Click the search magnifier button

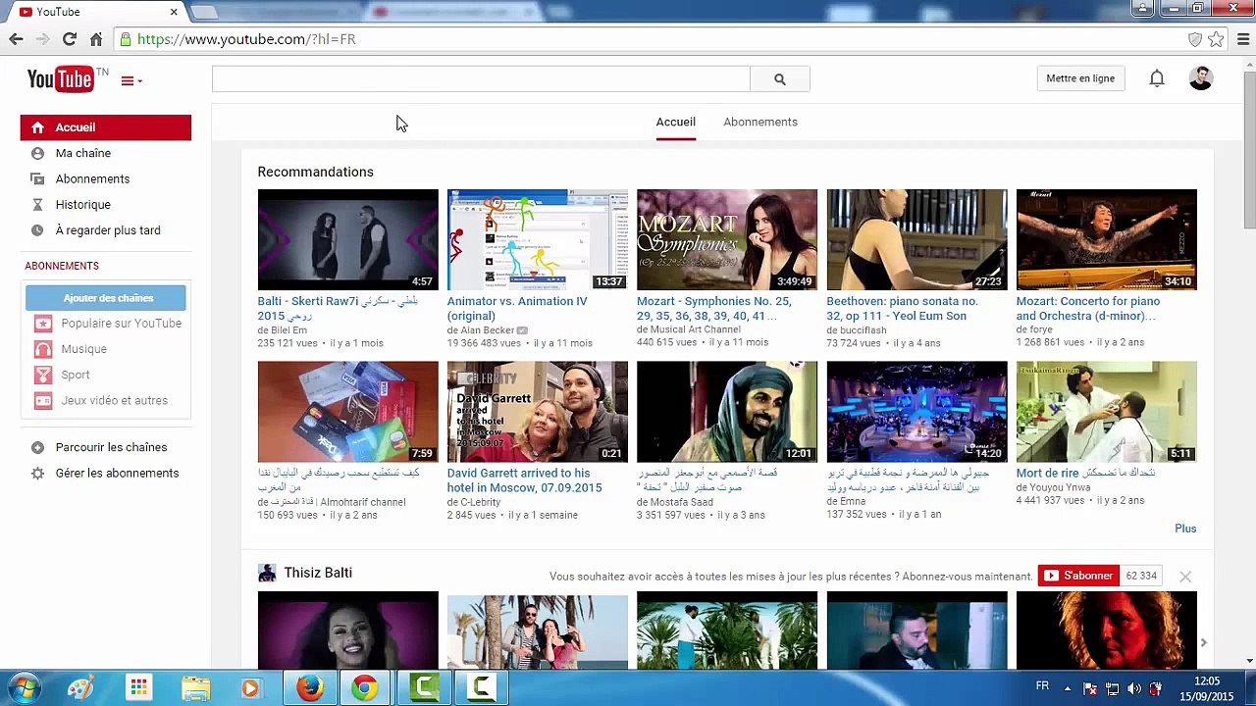pyautogui.click(x=780, y=79)
